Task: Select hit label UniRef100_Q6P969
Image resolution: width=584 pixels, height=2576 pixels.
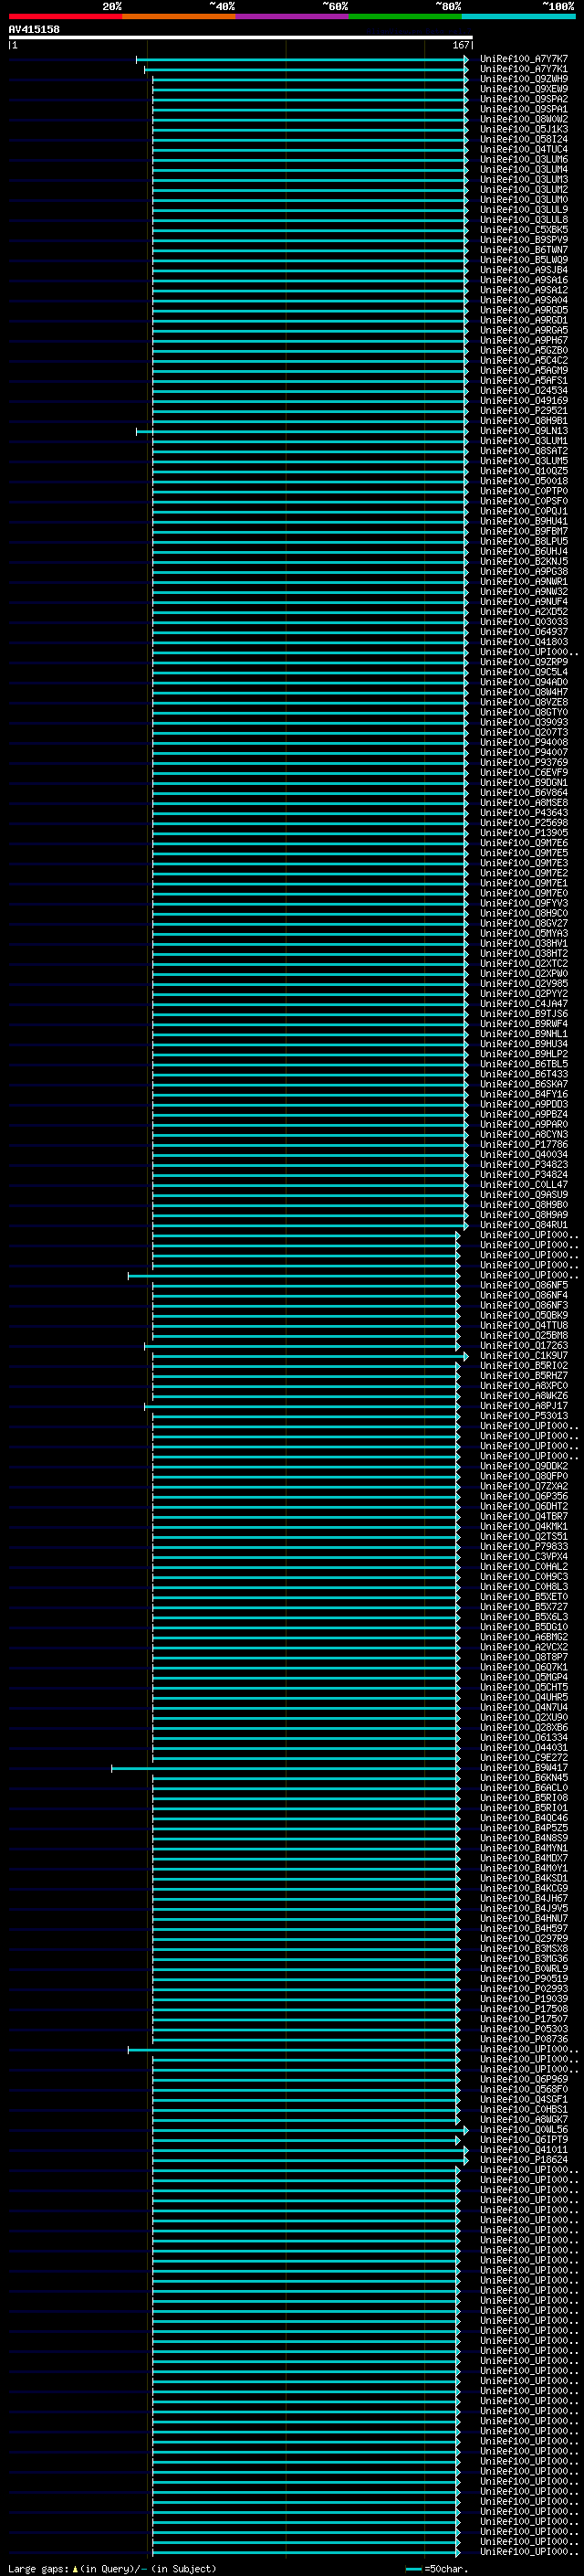Action: click(524, 2079)
